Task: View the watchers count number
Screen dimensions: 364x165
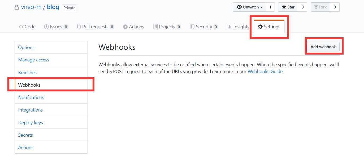Action: (x=270, y=7)
